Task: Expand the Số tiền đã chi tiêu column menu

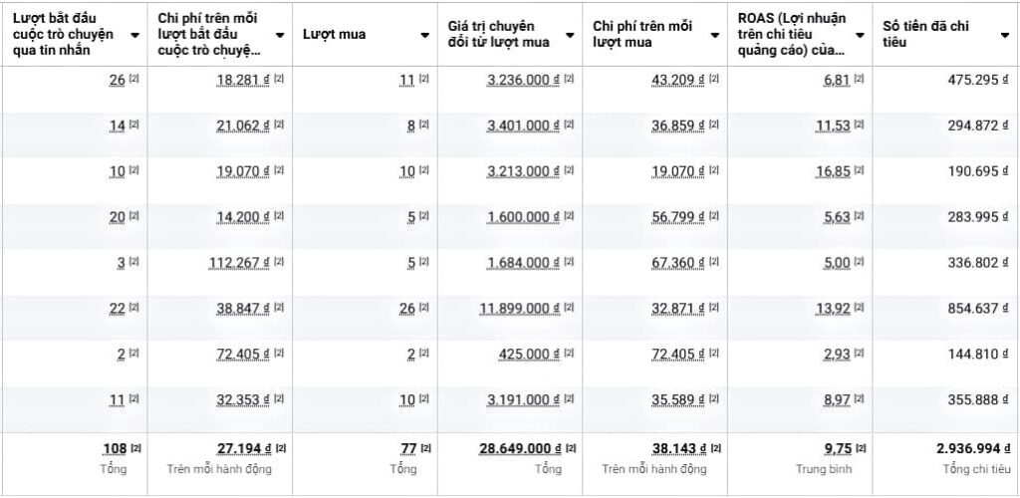Action: (1004, 35)
